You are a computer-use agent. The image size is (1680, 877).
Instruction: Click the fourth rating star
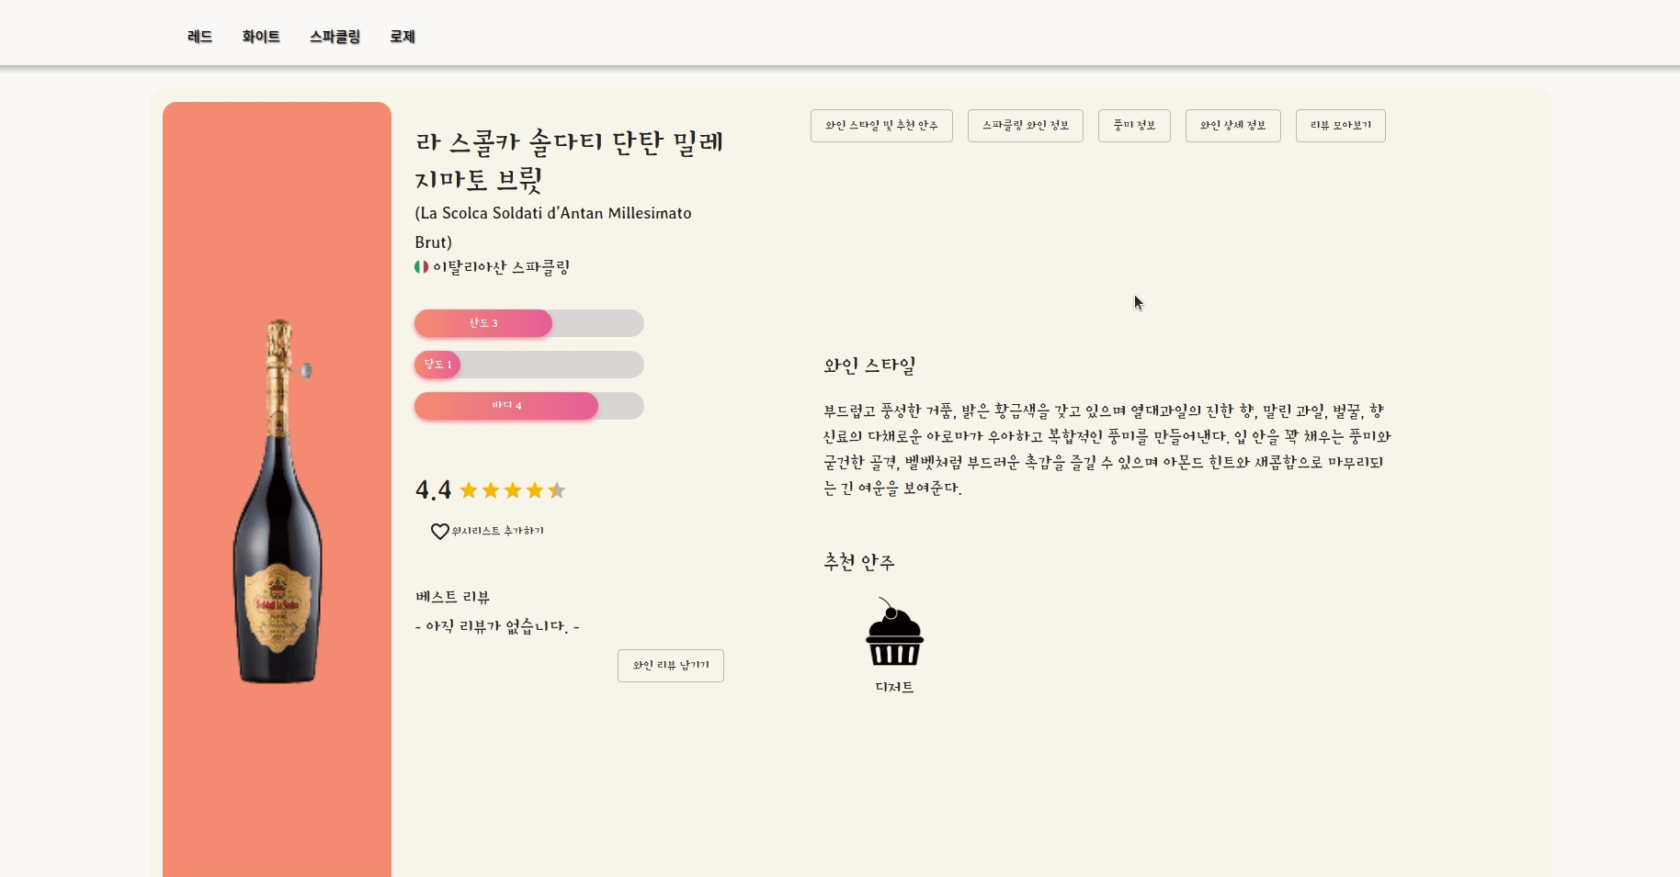point(535,490)
